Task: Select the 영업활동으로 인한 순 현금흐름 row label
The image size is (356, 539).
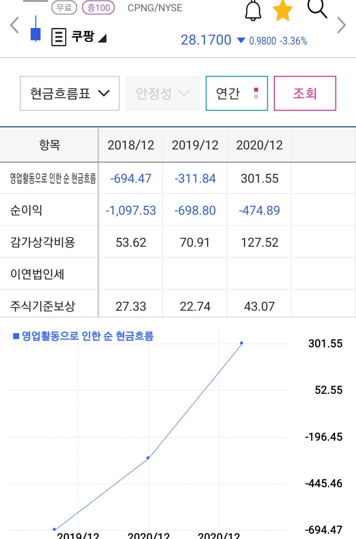Action: pos(53,179)
